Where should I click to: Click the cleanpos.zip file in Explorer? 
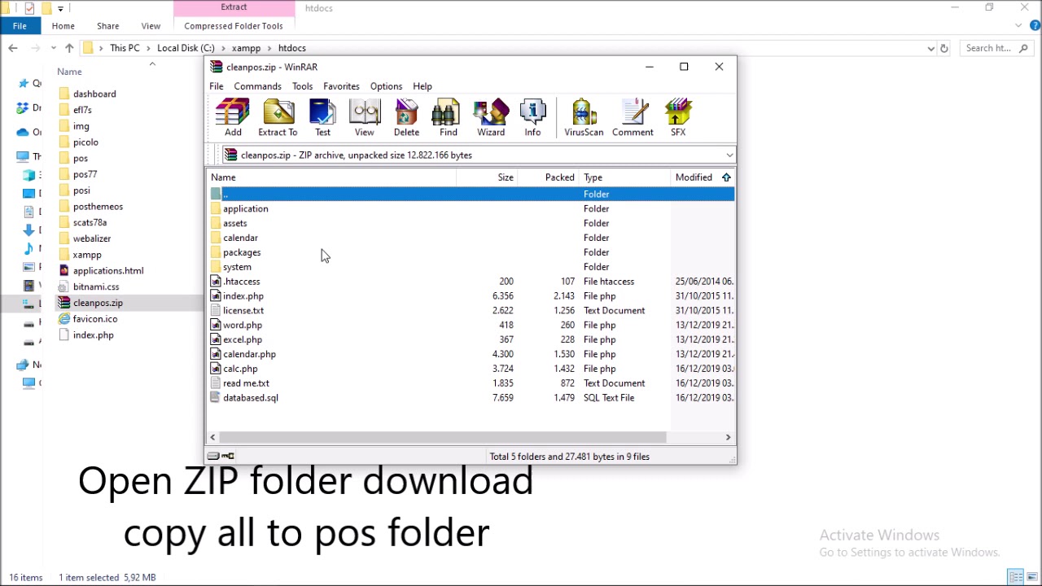(98, 303)
